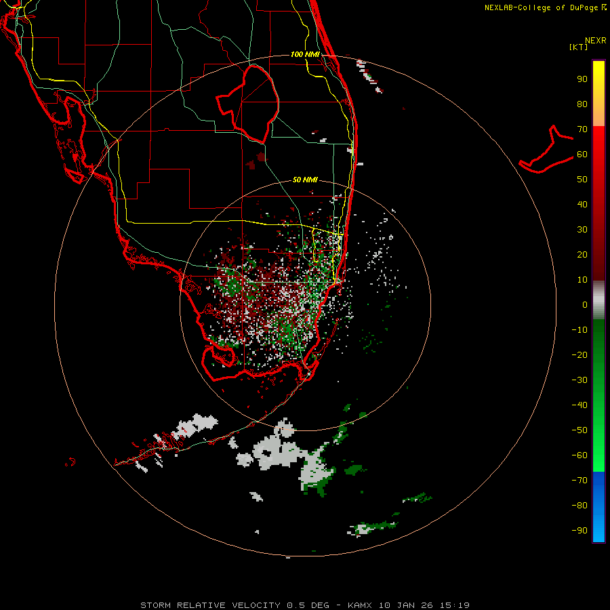The image size is (610, 610).
Task: Select the 100 NMI range ring label
Action: [306, 54]
